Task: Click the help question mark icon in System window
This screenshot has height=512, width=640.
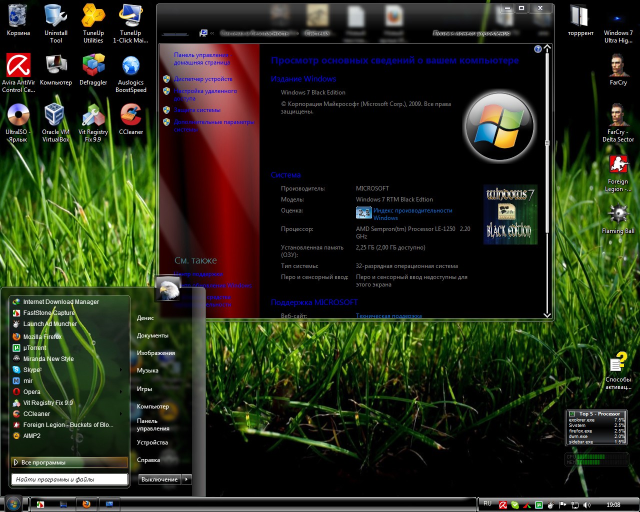Action: click(x=538, y=49)
